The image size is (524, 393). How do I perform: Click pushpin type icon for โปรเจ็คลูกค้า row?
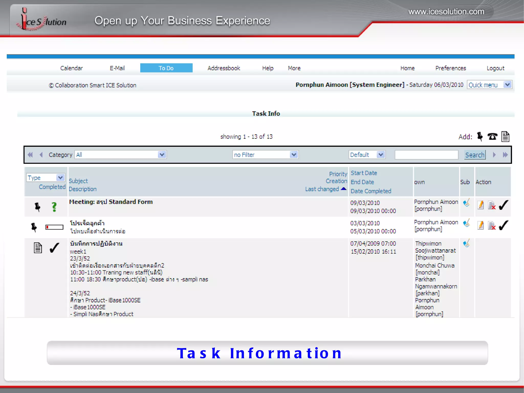pos(34,227)
